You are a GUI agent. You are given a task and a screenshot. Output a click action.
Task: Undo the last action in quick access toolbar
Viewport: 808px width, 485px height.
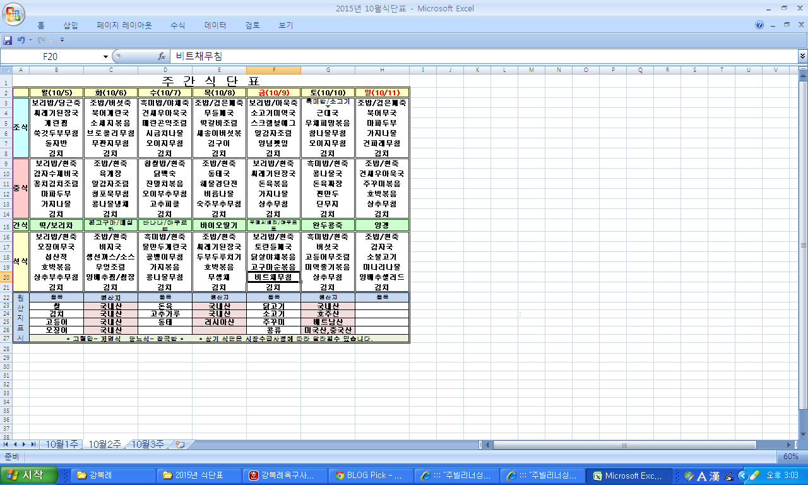tap(21, 40)
